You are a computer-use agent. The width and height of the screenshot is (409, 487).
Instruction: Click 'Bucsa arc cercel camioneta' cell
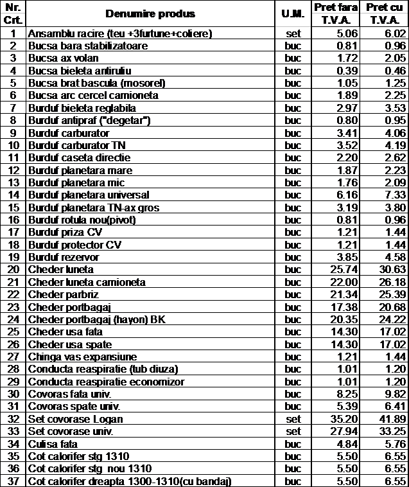coord(150,95)
